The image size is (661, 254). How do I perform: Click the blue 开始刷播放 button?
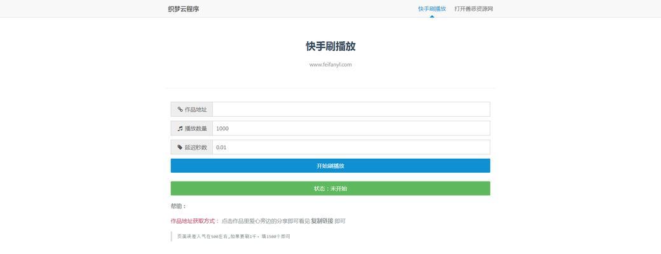[330, 166]
